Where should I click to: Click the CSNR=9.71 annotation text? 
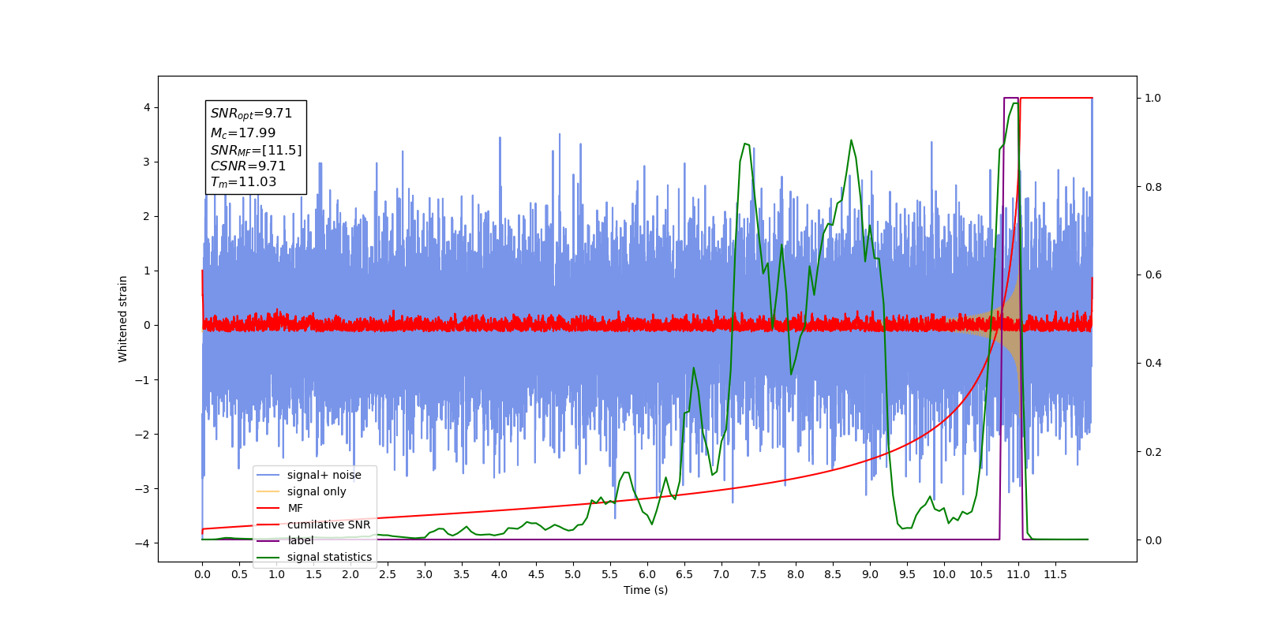tap(248, 166)
